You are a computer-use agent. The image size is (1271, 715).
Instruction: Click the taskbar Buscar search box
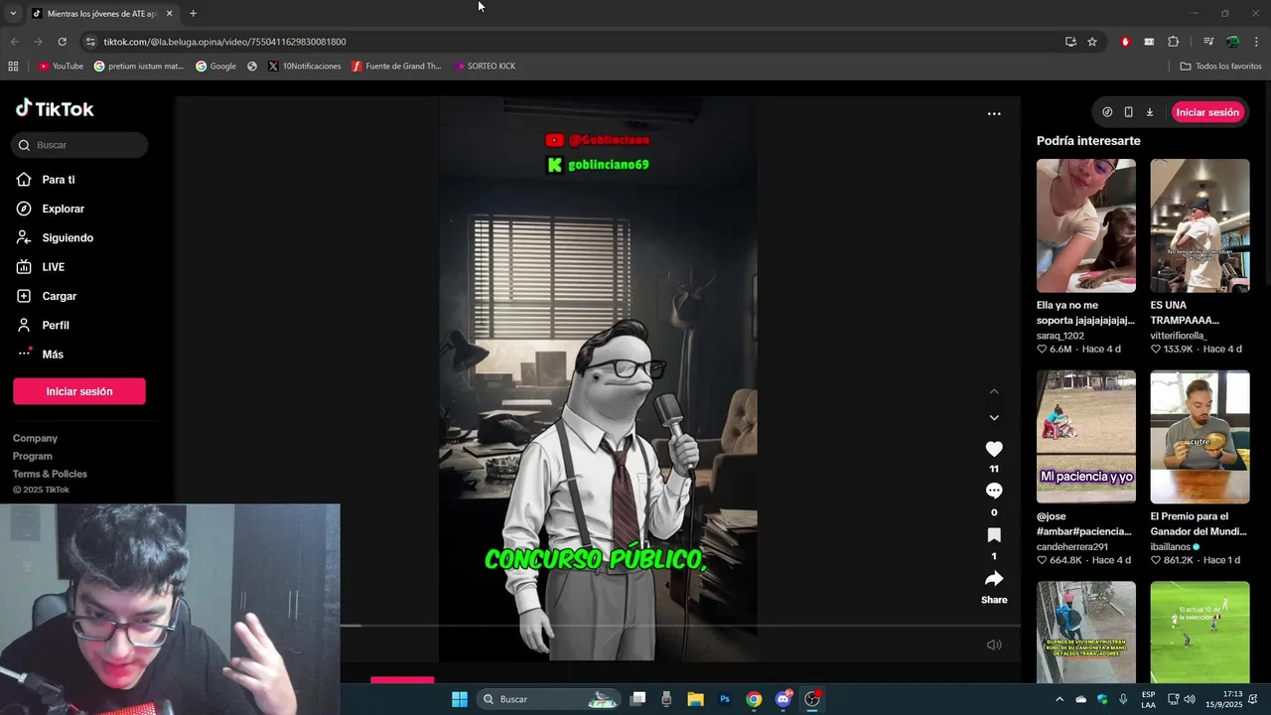[x=549, y=699]
